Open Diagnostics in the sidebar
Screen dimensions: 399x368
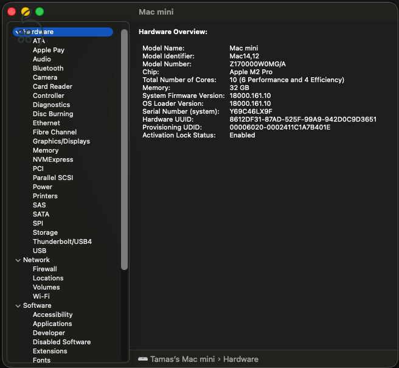tap(52, 105)
